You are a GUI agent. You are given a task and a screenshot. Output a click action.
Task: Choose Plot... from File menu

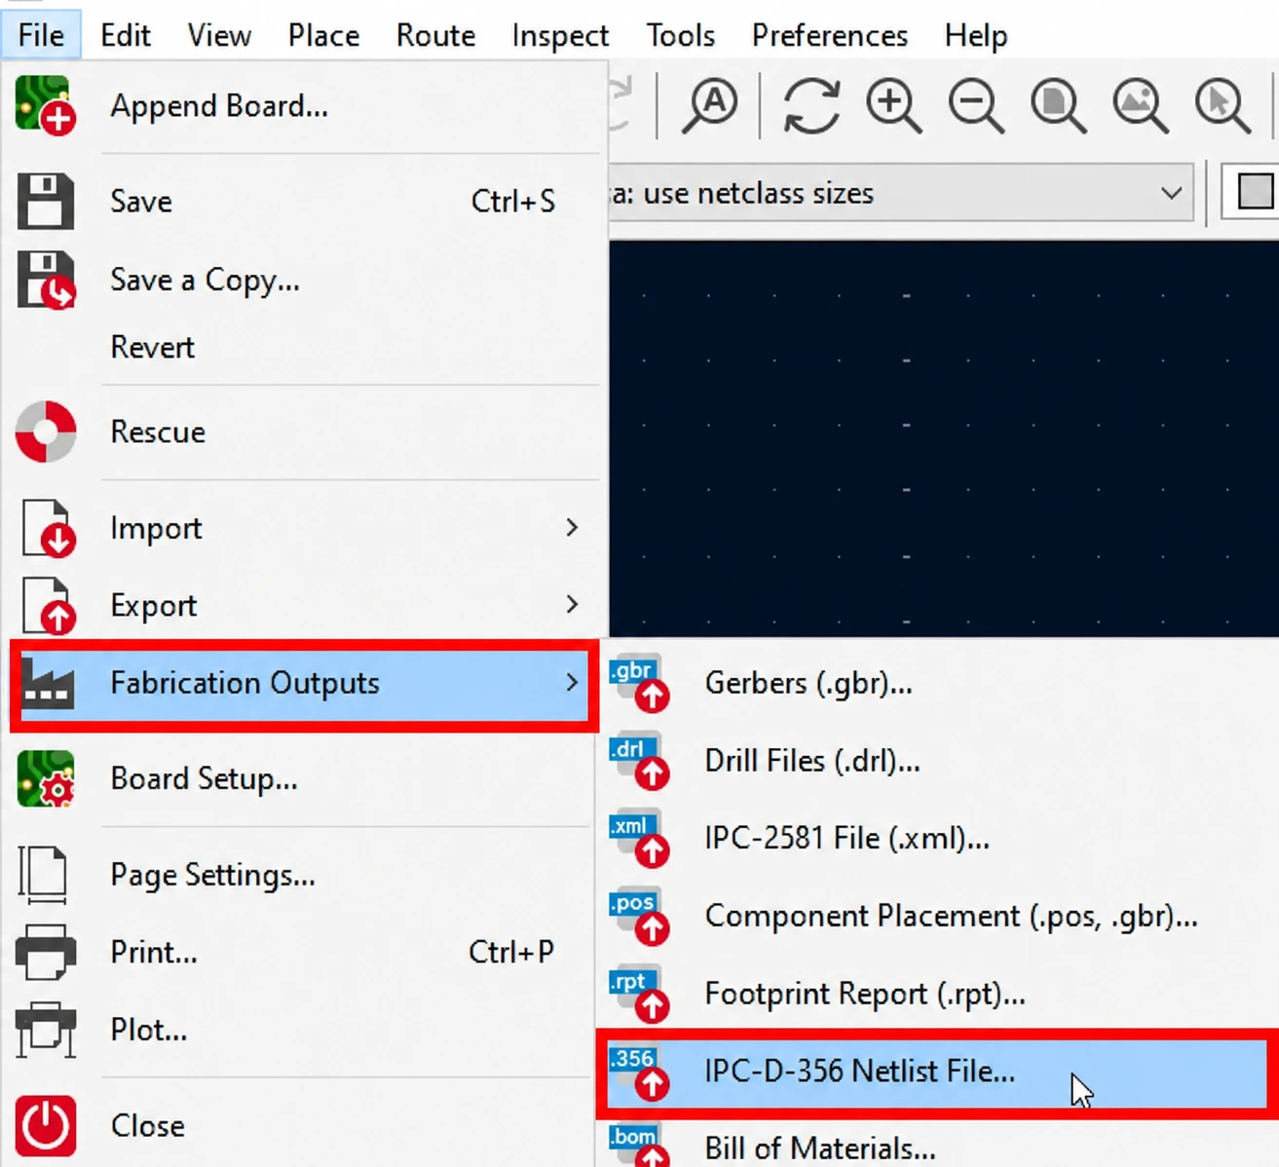[x=148, y=1030]
